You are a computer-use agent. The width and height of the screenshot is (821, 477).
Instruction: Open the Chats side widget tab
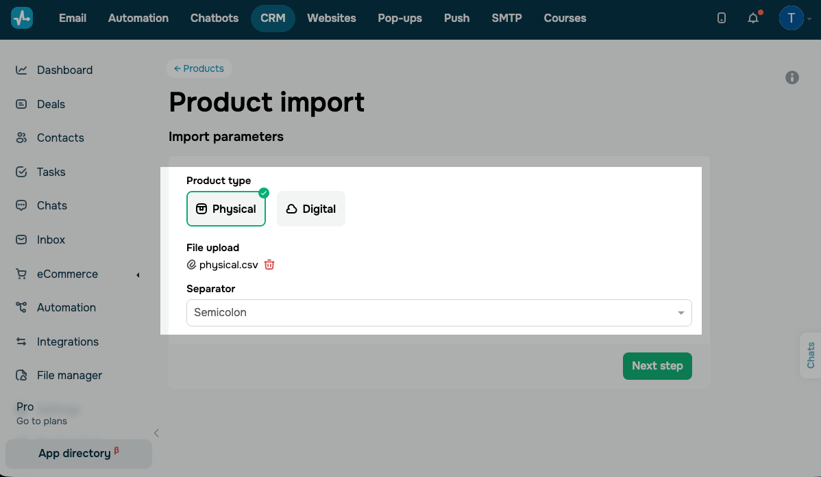811,356
